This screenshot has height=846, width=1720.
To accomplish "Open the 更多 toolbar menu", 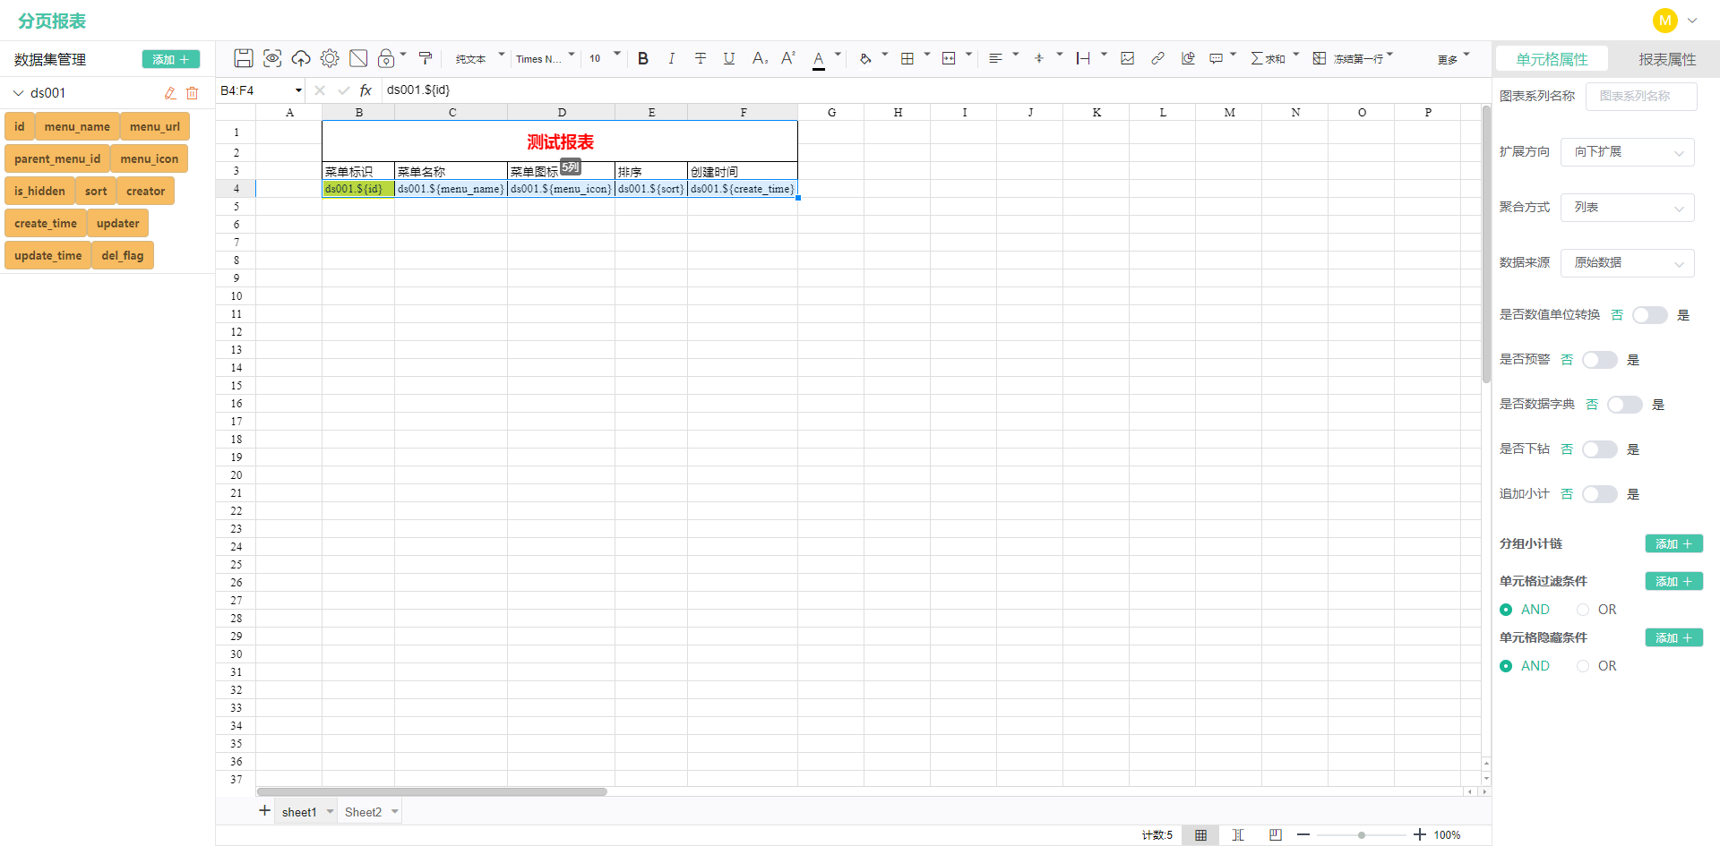I will [x=1453, y=59].
